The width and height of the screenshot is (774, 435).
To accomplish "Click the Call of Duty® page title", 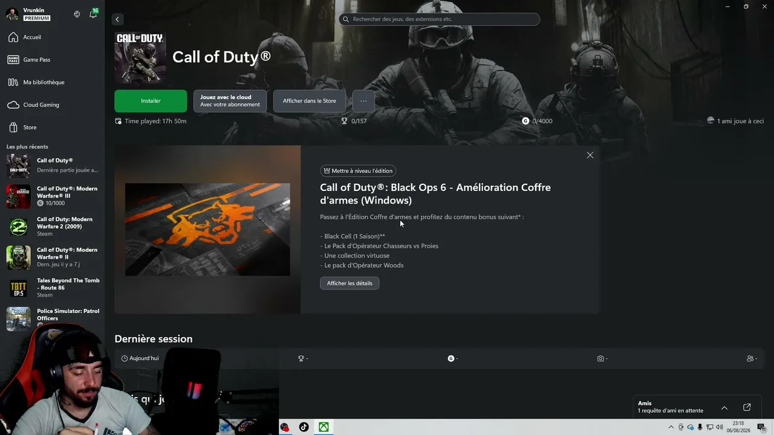I will point(221,57).
